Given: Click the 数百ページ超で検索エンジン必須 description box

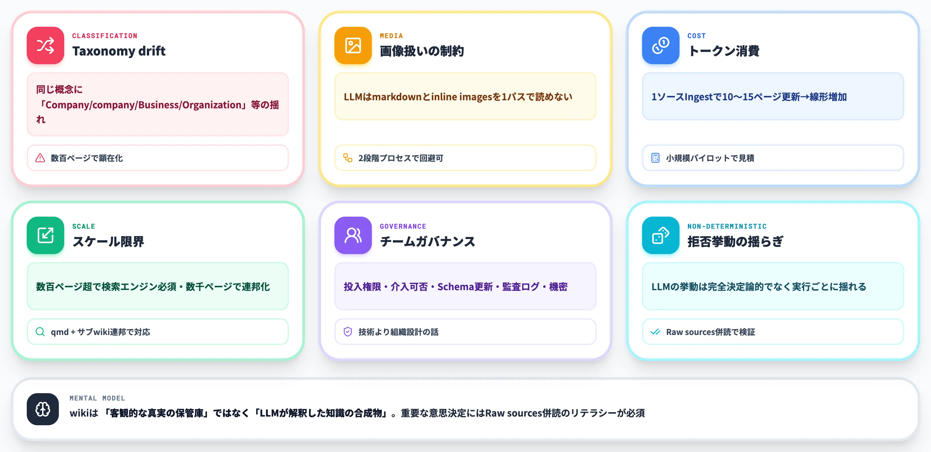Looking at the screenshot, I should (158, 286).
